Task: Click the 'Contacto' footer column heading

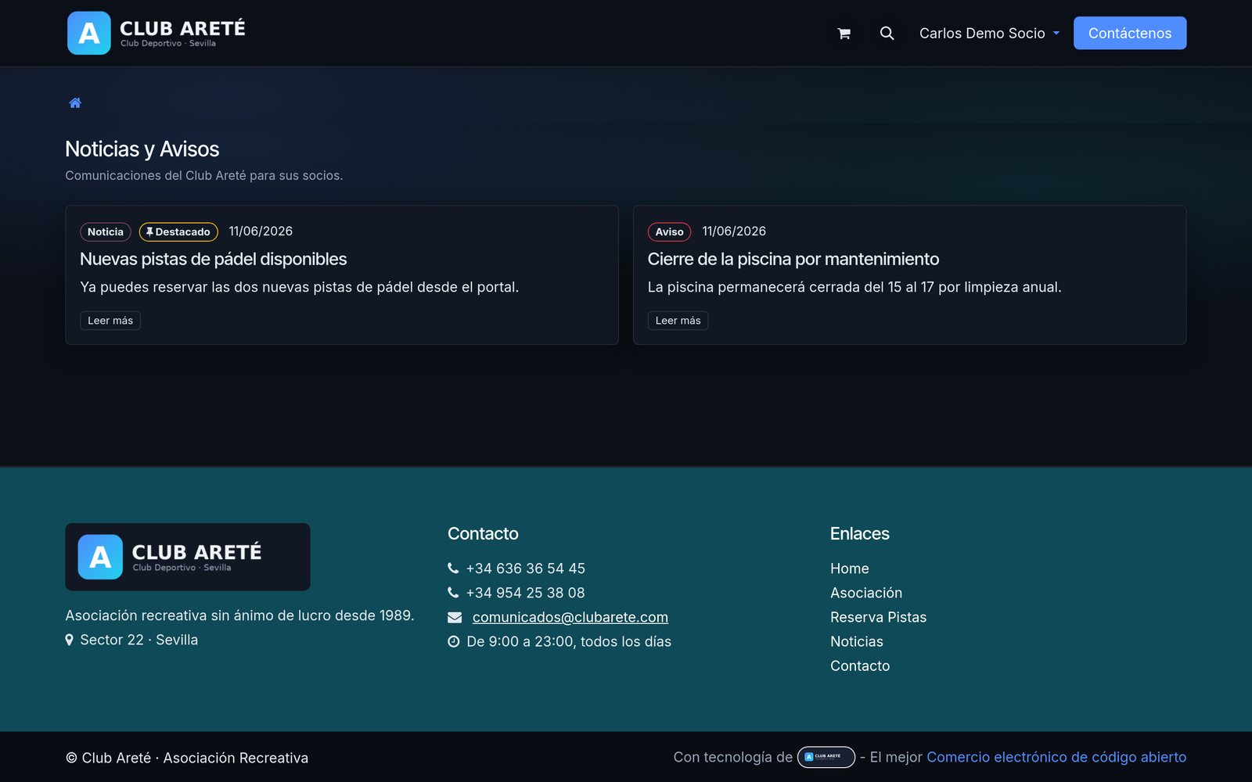Action: pyautogui.click(x=483, y=533)
